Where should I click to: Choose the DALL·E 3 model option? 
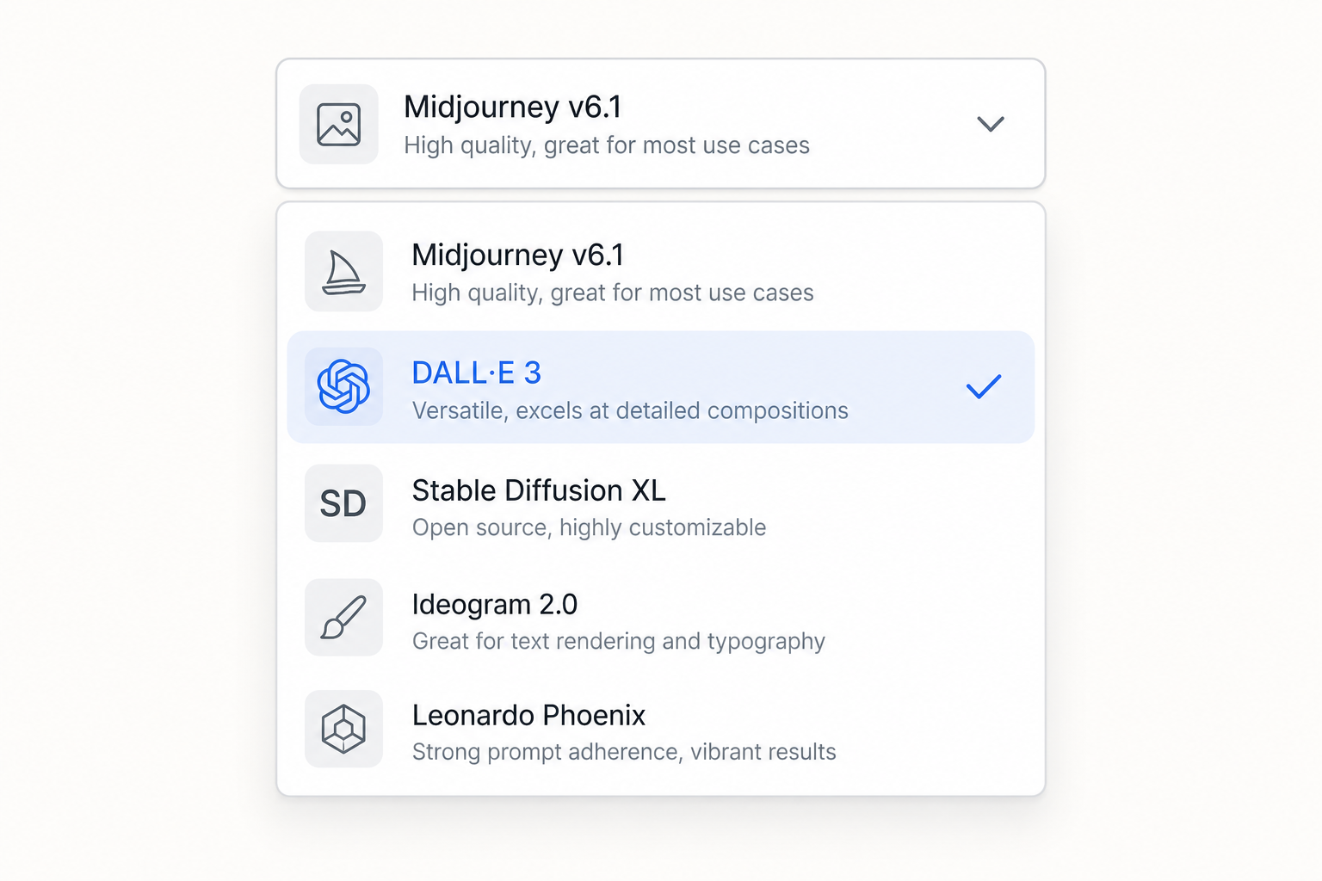point(661,387)
